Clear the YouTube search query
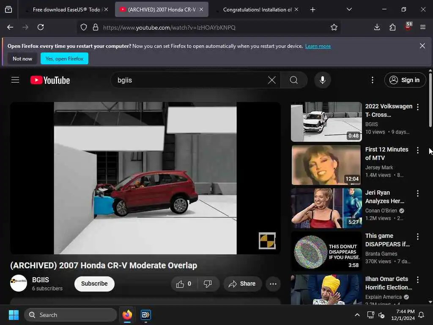433x325 pixels. pyautogui.click(x=272, y=80)
